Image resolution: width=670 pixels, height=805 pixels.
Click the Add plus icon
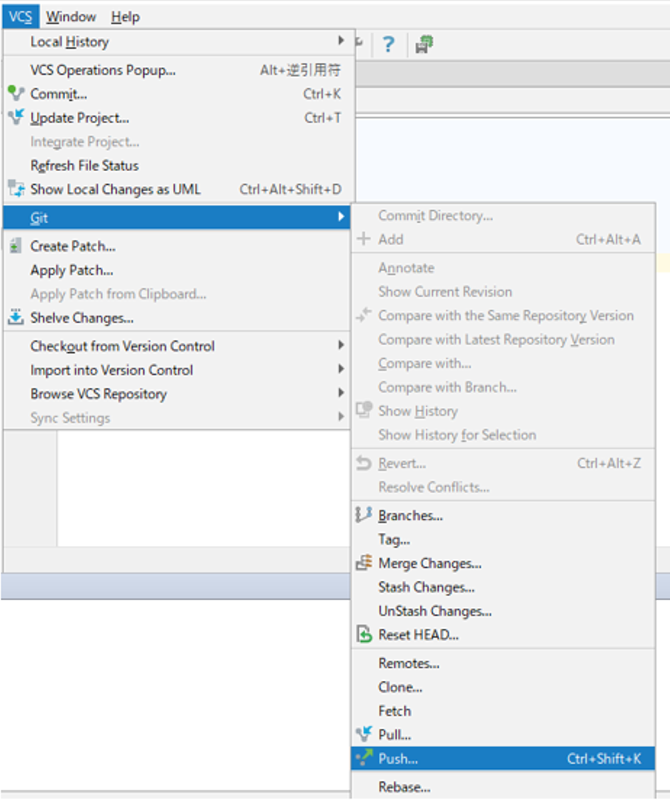pos(363,239)
